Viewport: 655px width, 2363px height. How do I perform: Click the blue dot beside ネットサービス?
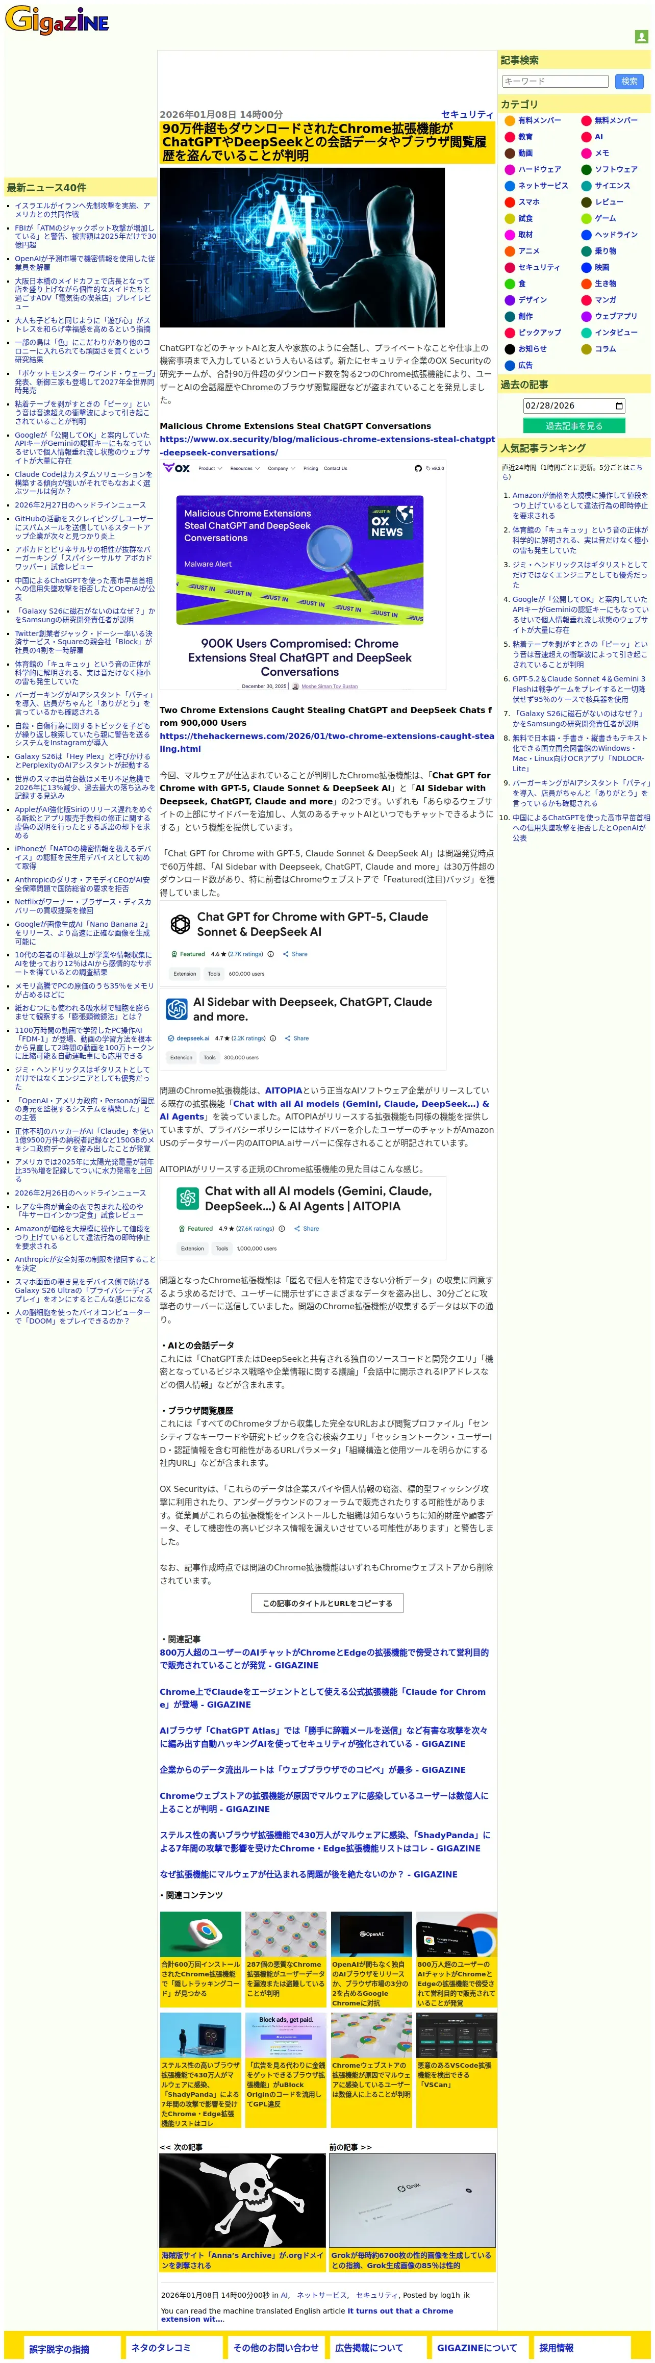509,186
